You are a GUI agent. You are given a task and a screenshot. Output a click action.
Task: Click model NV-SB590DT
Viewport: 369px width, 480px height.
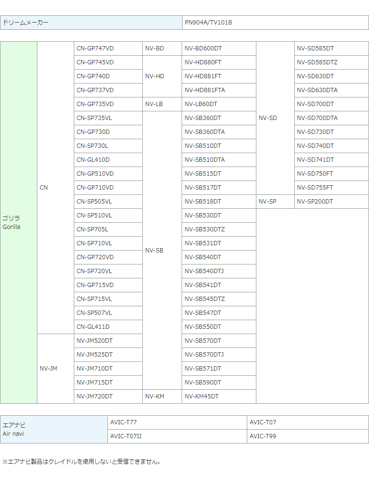pos(219,383)
